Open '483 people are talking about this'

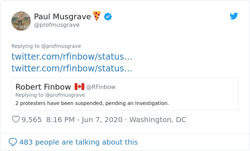[79, 142]
